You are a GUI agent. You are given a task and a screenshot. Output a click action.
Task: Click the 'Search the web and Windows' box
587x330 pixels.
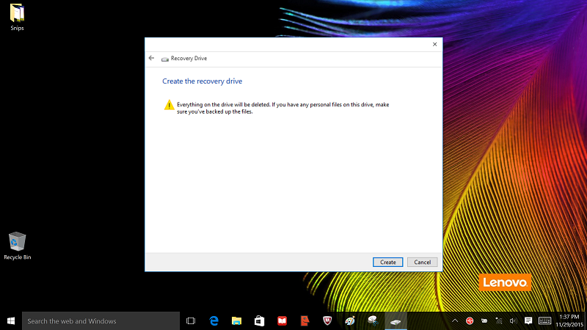101,321
